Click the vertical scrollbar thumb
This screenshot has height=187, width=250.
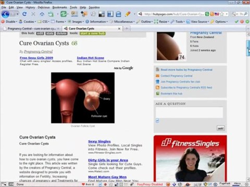[x=248, y=48]
